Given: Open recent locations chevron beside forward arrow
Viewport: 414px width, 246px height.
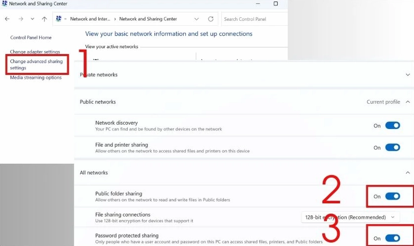Looking at the screenshot, I should pos(32,19).
